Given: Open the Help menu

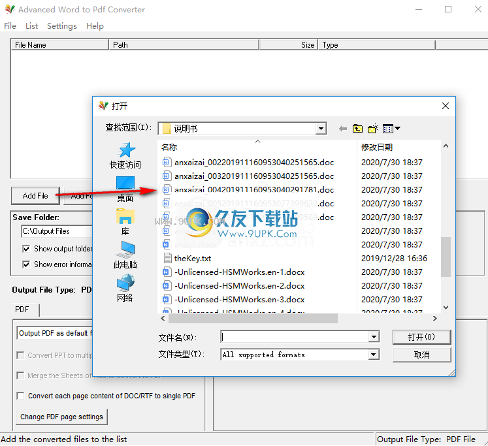Looking at the screenshot, I should [x=95, y=26].
